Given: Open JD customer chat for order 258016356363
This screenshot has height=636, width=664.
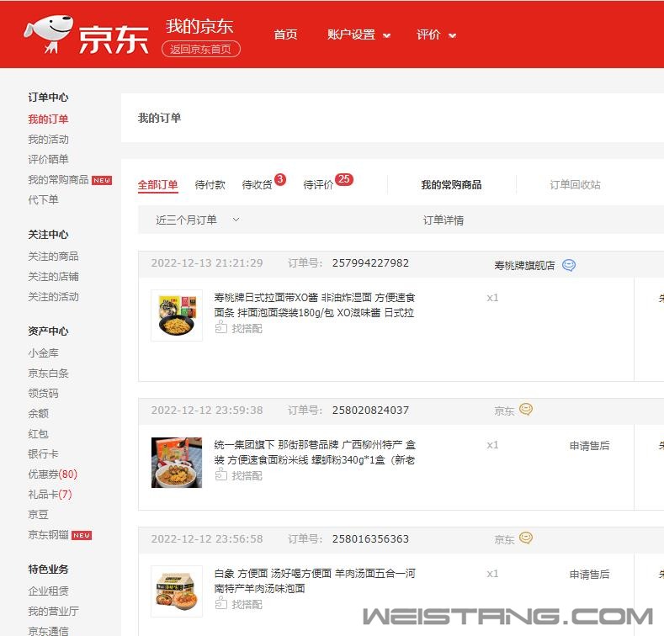Looking at the screenshot, I should (x=525, y=538).
